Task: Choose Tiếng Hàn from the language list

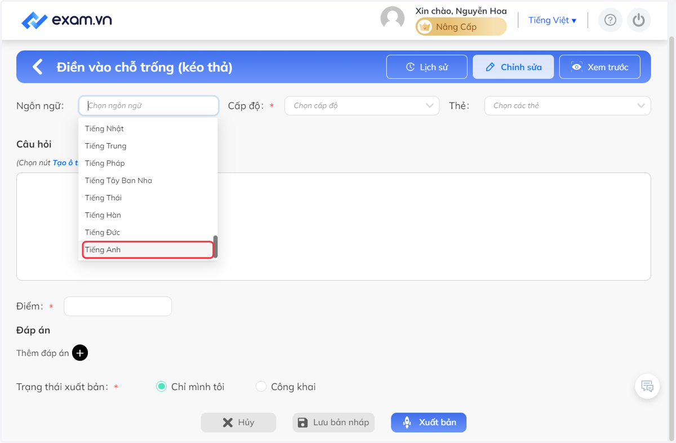Action: pos(146,215)
